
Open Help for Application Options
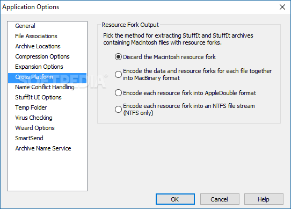tap(264, 199)
